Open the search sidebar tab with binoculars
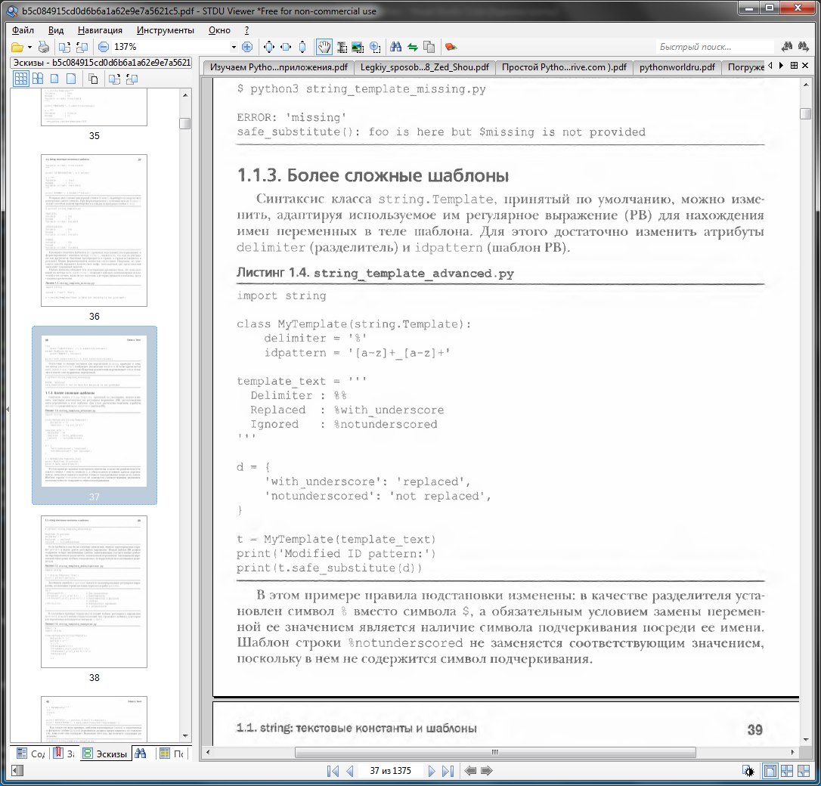The image size is (821, 786). pos(141,754)
